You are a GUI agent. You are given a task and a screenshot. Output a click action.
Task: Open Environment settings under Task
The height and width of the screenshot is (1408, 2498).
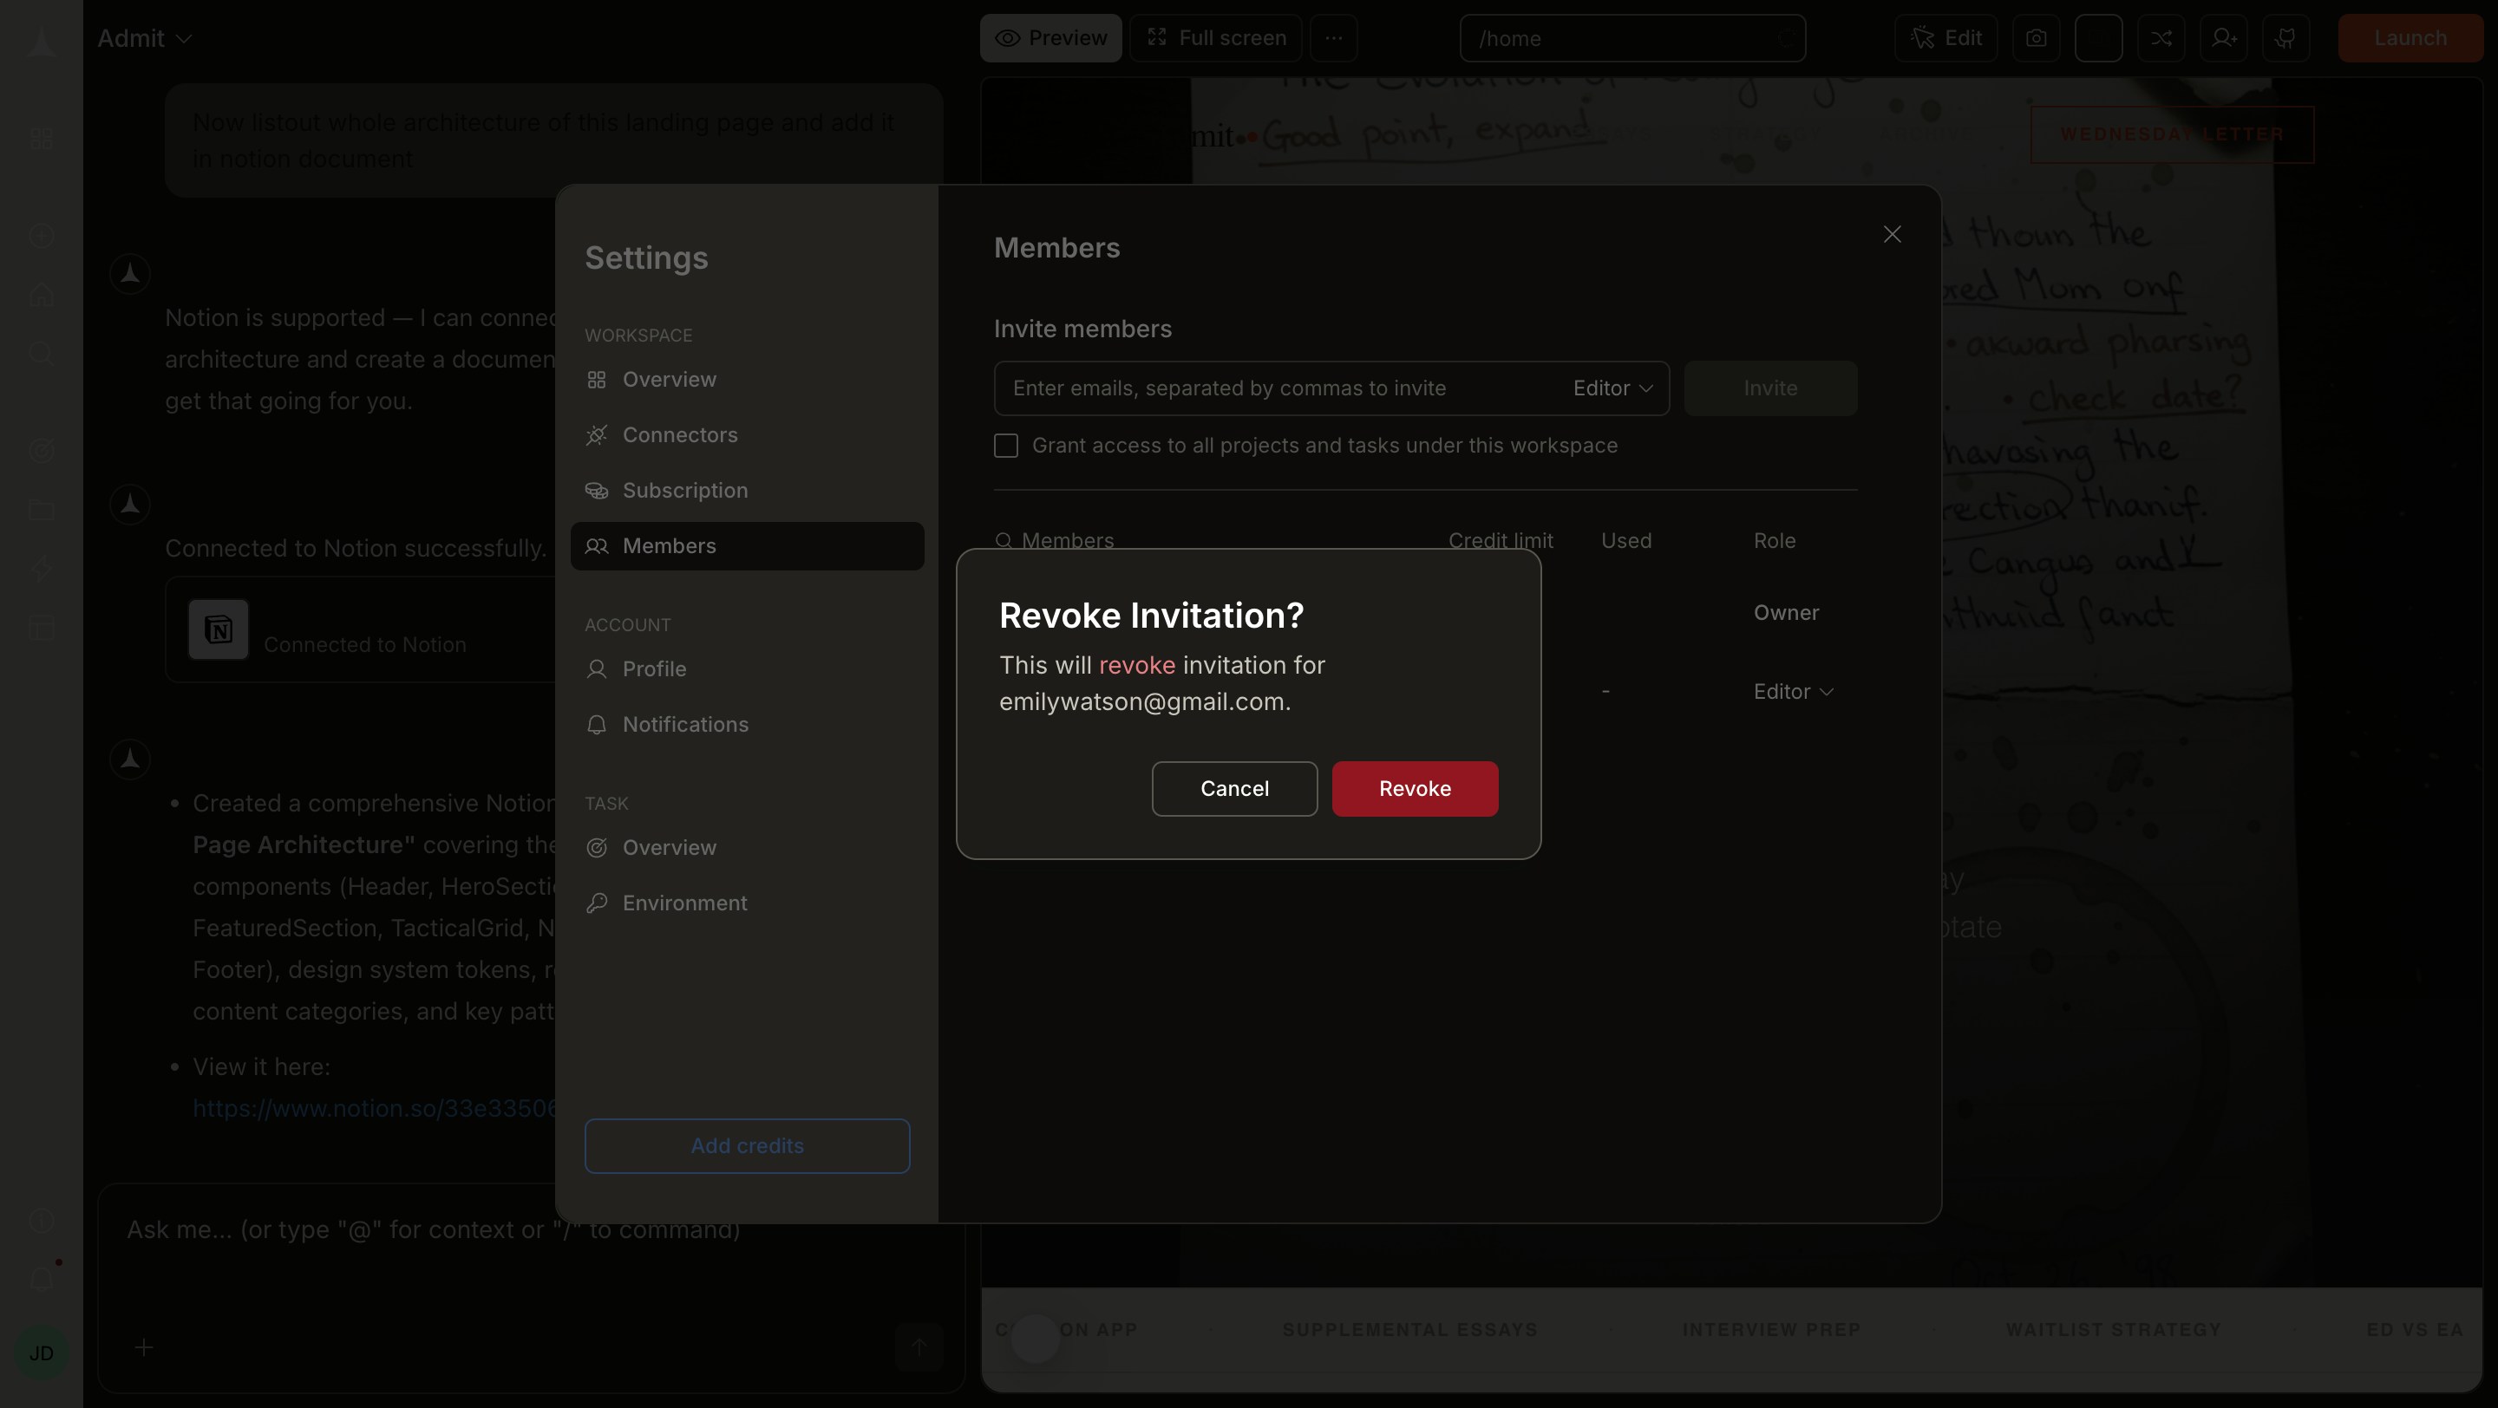[747, 903]
